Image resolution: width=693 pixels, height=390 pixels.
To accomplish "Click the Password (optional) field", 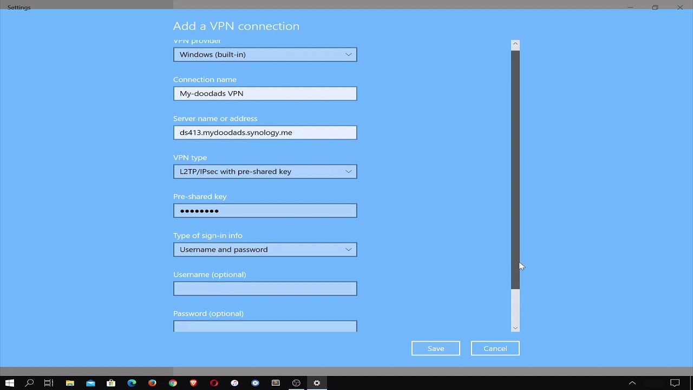I will pyautogui.click(x=265, y=326).
